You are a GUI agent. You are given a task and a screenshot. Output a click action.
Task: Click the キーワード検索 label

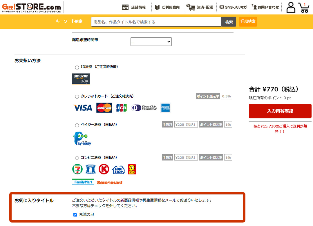click(x=69, y=21)
